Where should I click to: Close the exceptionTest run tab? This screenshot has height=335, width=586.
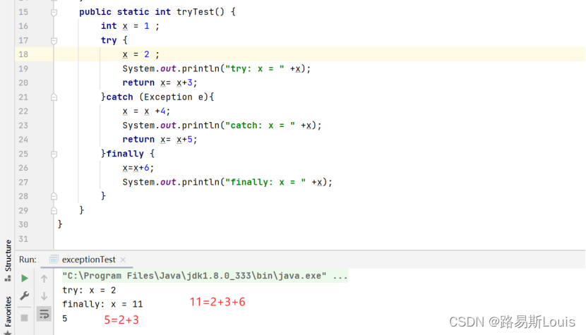(123, 260)
